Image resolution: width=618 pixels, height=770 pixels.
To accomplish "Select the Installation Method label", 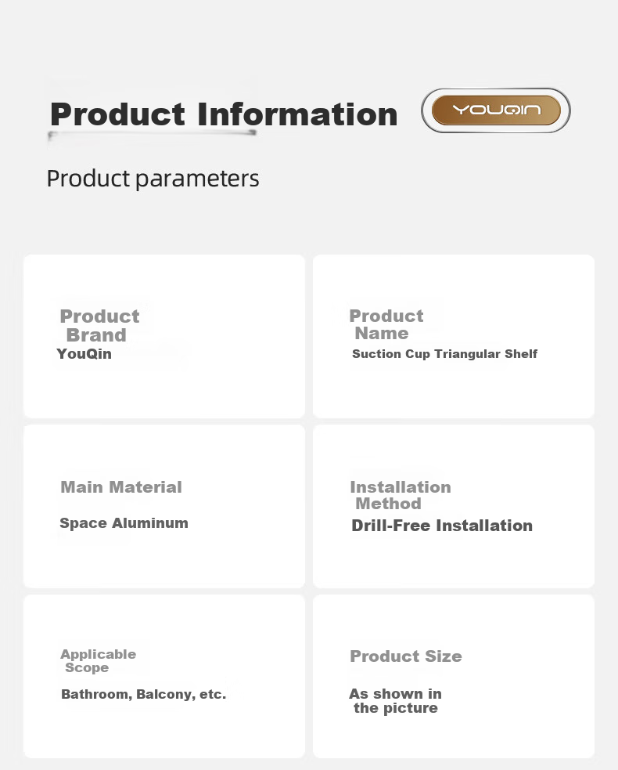I will [x=401, y=495].
